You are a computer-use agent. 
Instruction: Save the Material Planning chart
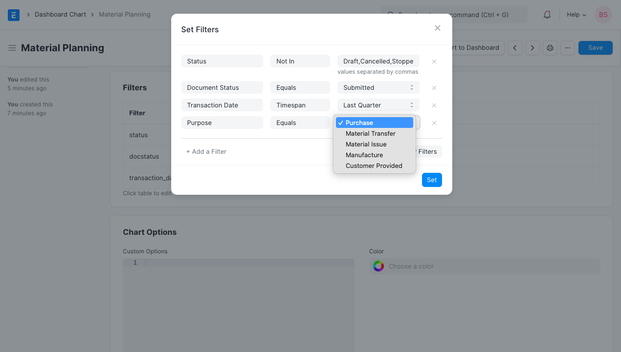pyautogui.click(x=595, y=47)
